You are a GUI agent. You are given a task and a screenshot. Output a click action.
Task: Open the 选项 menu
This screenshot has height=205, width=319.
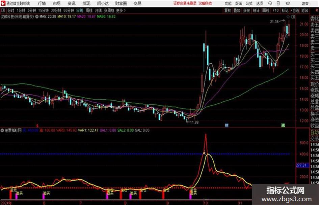pos(259,3)
